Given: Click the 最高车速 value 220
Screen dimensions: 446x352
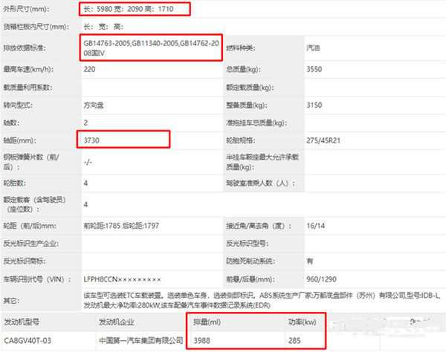Looking at the screenshot, I should coord(89,68).
